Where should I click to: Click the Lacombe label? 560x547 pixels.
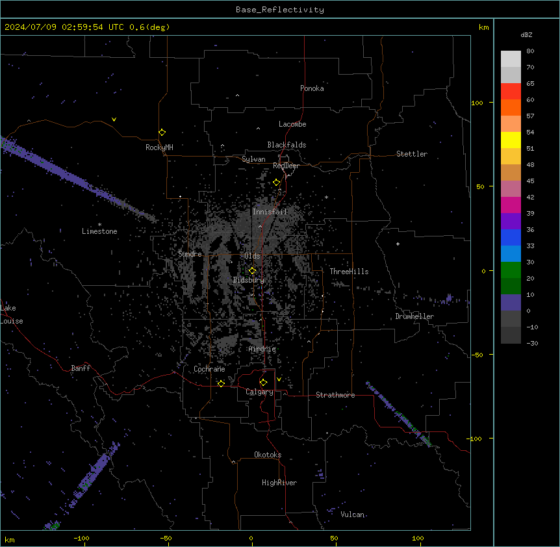click(x=292, y=124)
